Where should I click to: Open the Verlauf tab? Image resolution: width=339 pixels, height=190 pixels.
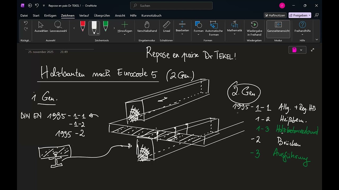coord(84,16)
